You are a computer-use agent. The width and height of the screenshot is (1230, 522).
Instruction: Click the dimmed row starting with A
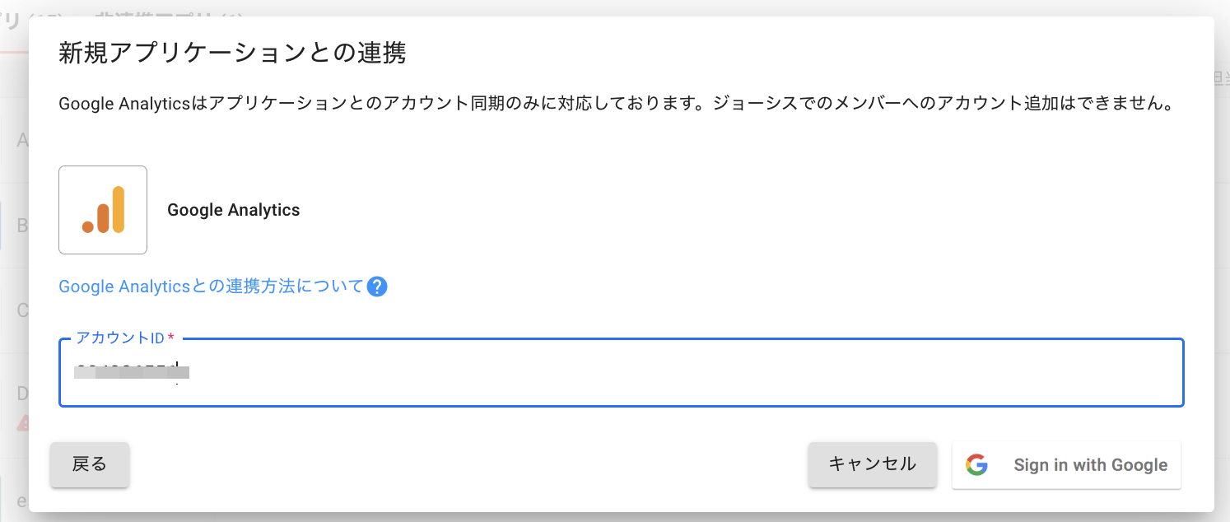[22, 140]
